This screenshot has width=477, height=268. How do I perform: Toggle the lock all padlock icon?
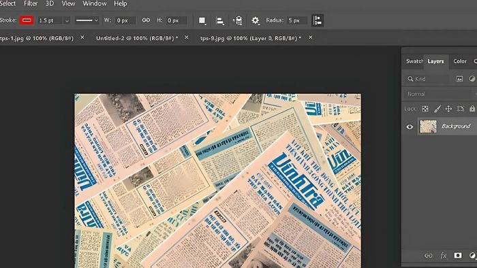click(472, 109)
